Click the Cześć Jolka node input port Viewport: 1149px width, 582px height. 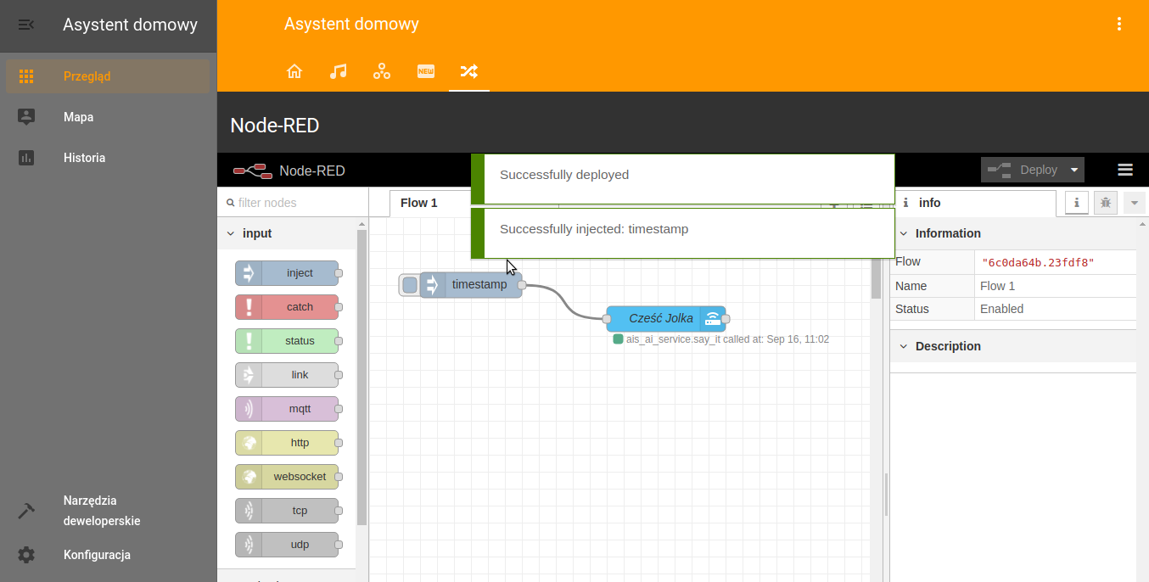click(x=607, y=319)
